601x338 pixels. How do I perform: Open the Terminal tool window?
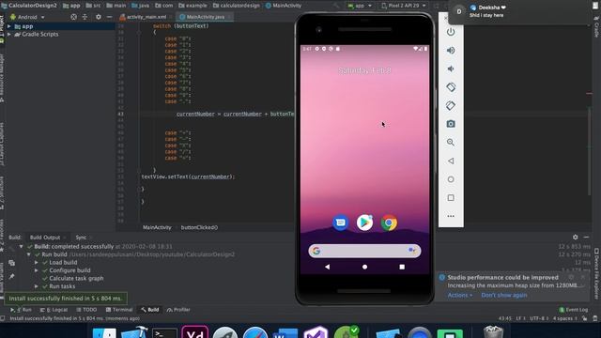click(119, 310)
